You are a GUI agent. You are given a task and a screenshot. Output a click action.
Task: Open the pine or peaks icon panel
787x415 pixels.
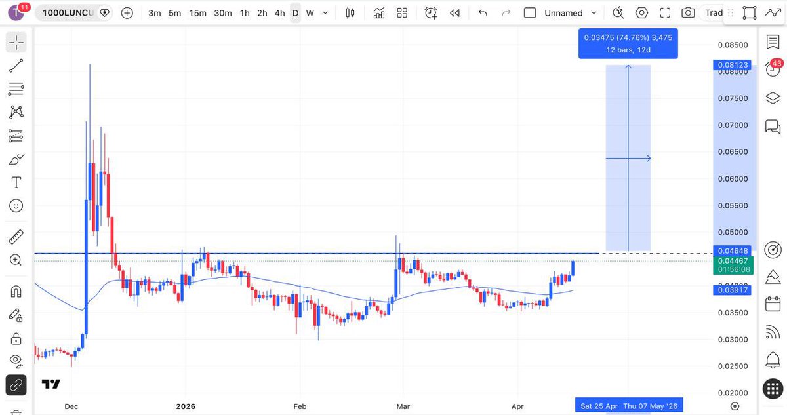[773, 277]
